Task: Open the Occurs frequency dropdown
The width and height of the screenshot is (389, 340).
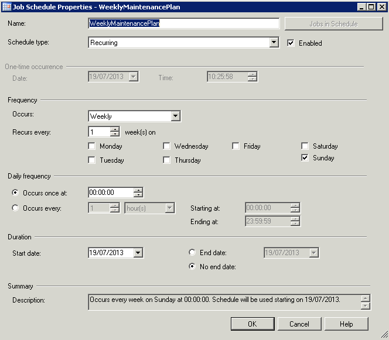Action: 175,116
